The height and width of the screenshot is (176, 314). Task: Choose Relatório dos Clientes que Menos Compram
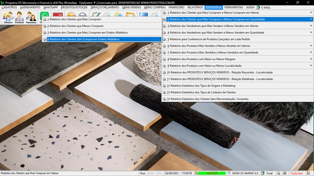coord(75,26)
